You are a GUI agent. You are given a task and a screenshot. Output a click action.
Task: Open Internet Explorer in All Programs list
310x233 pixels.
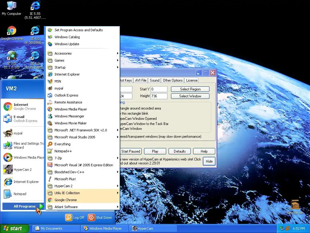point(83,74)
